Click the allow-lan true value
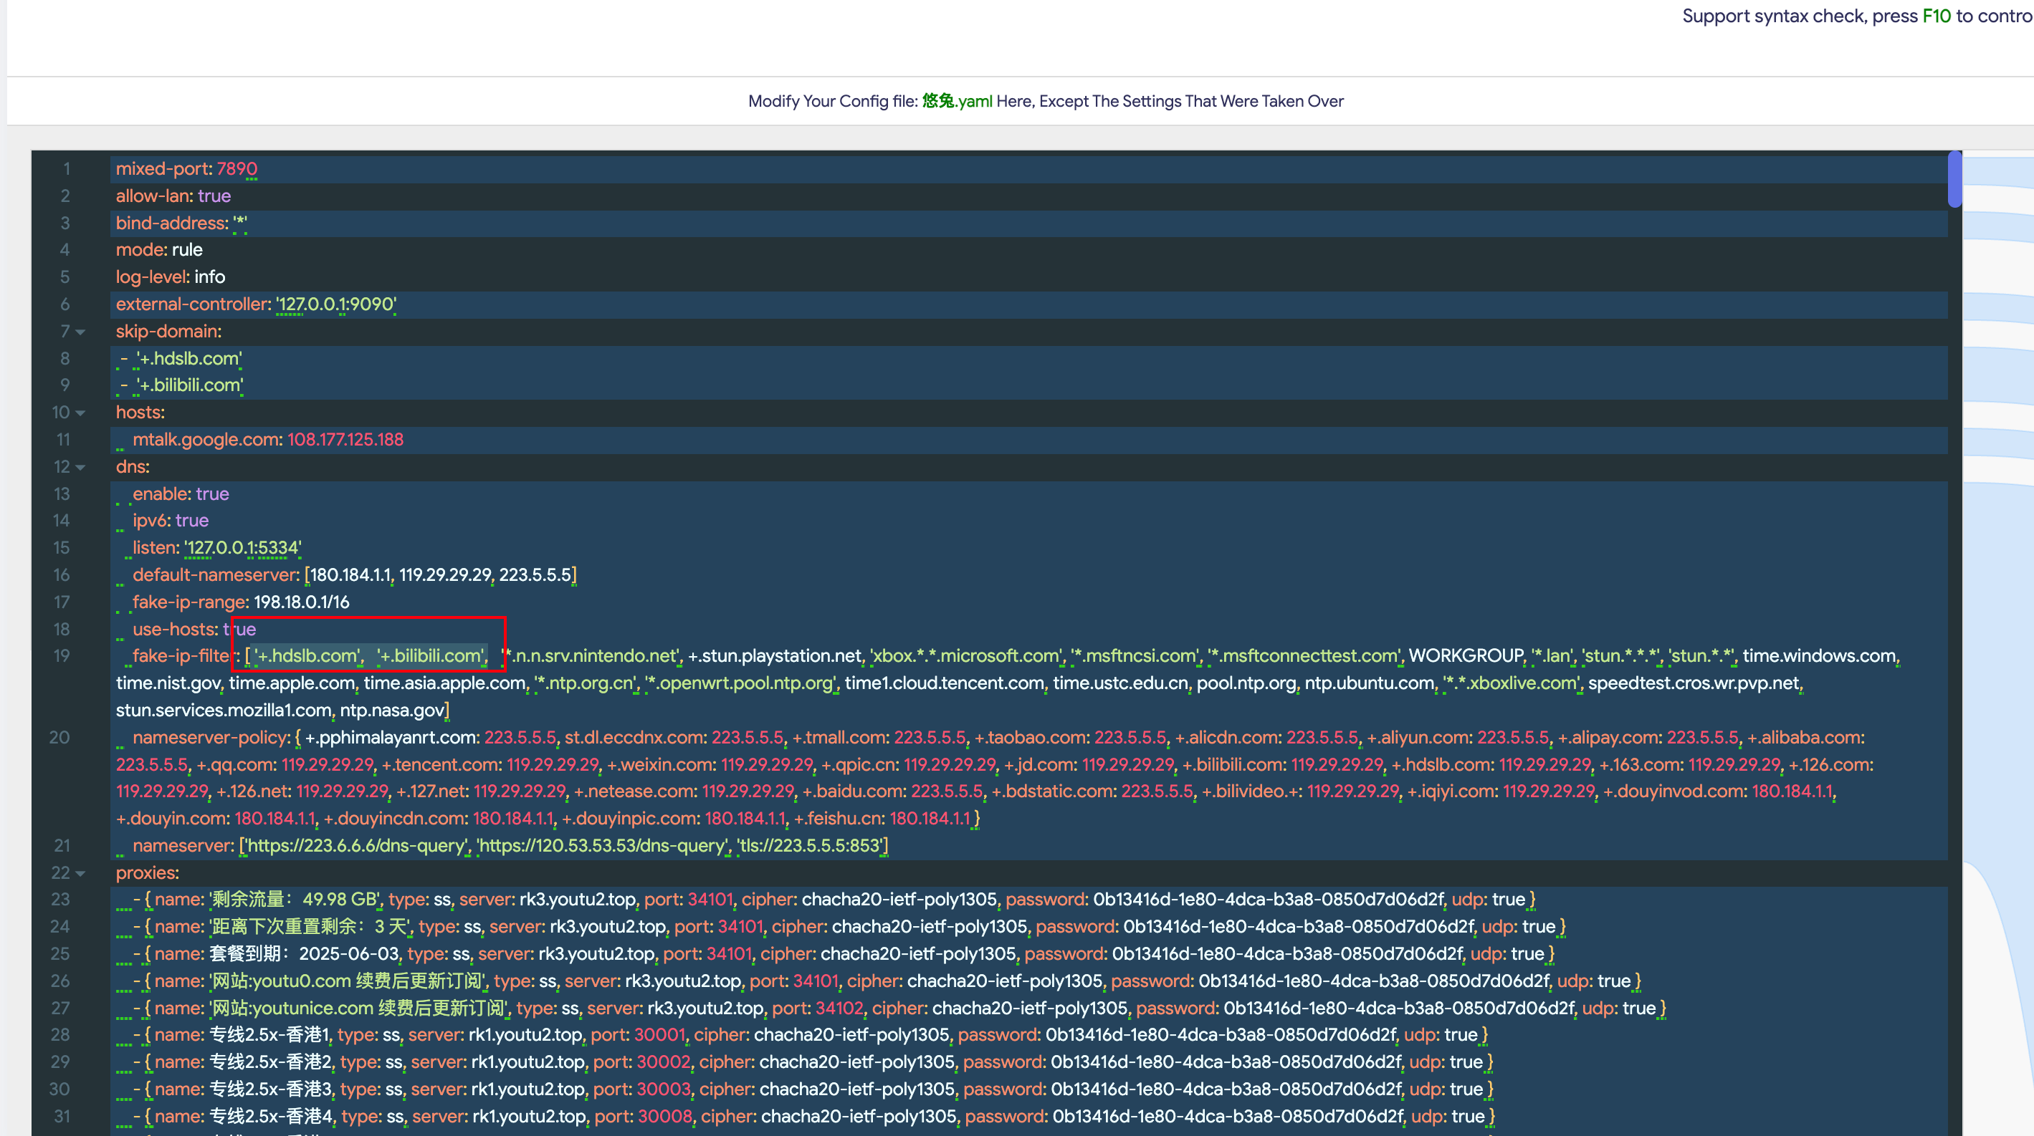2034x1136 pixels. [214, 196]
